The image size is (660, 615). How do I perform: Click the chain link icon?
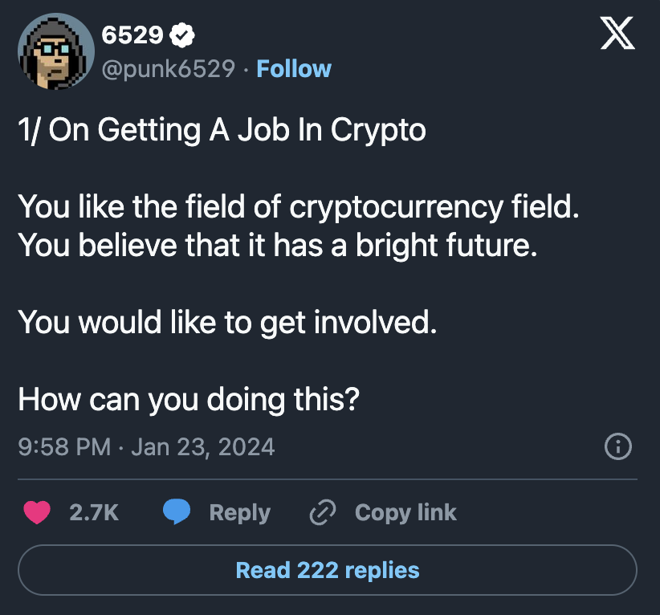pyautogui.click(x=323, y=512)
